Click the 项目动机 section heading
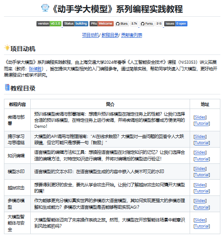 point(23,49)
